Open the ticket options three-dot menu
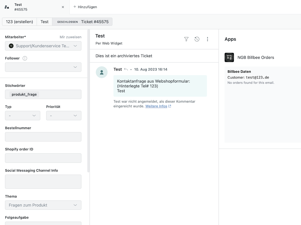This screenshot has width=301, height=225. coord(208,39)
